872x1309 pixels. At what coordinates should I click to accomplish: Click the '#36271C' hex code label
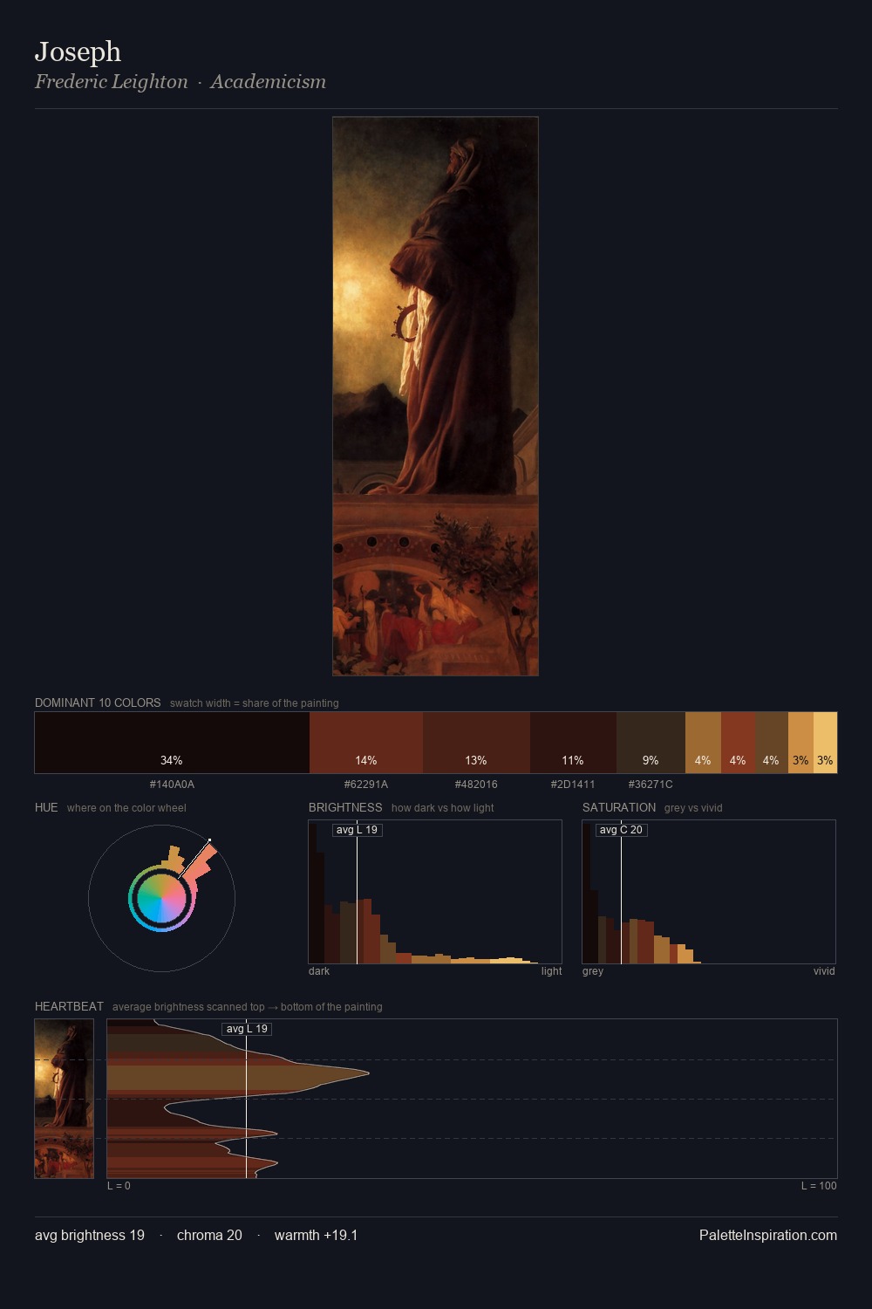[651, 785]
